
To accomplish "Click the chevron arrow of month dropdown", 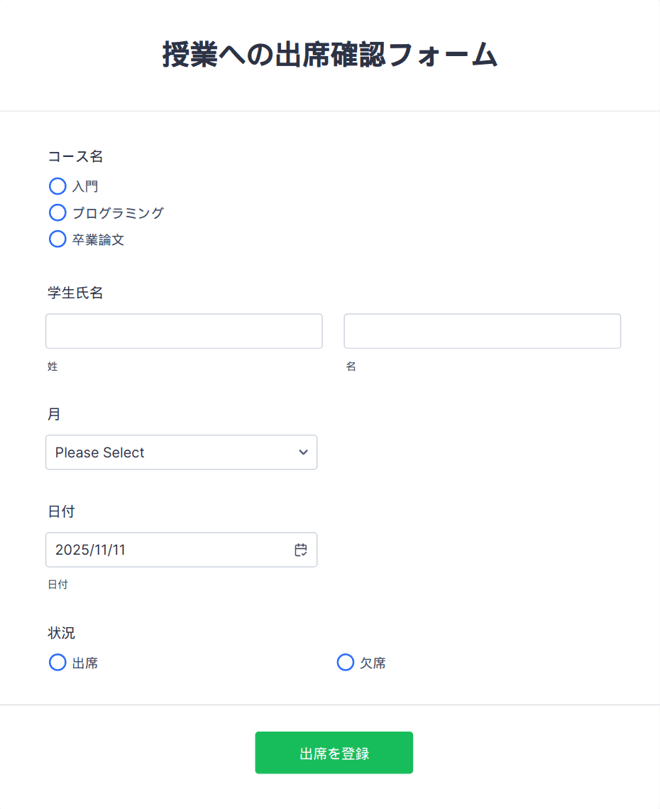I will click(303, 452).
